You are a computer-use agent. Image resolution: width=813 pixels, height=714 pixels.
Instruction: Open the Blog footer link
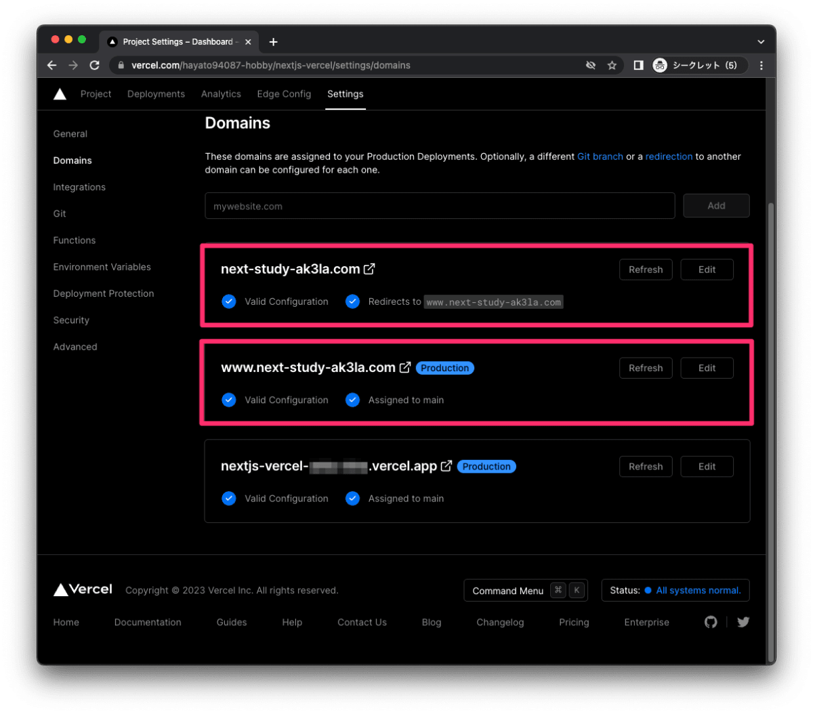click(x=432, y=622)
